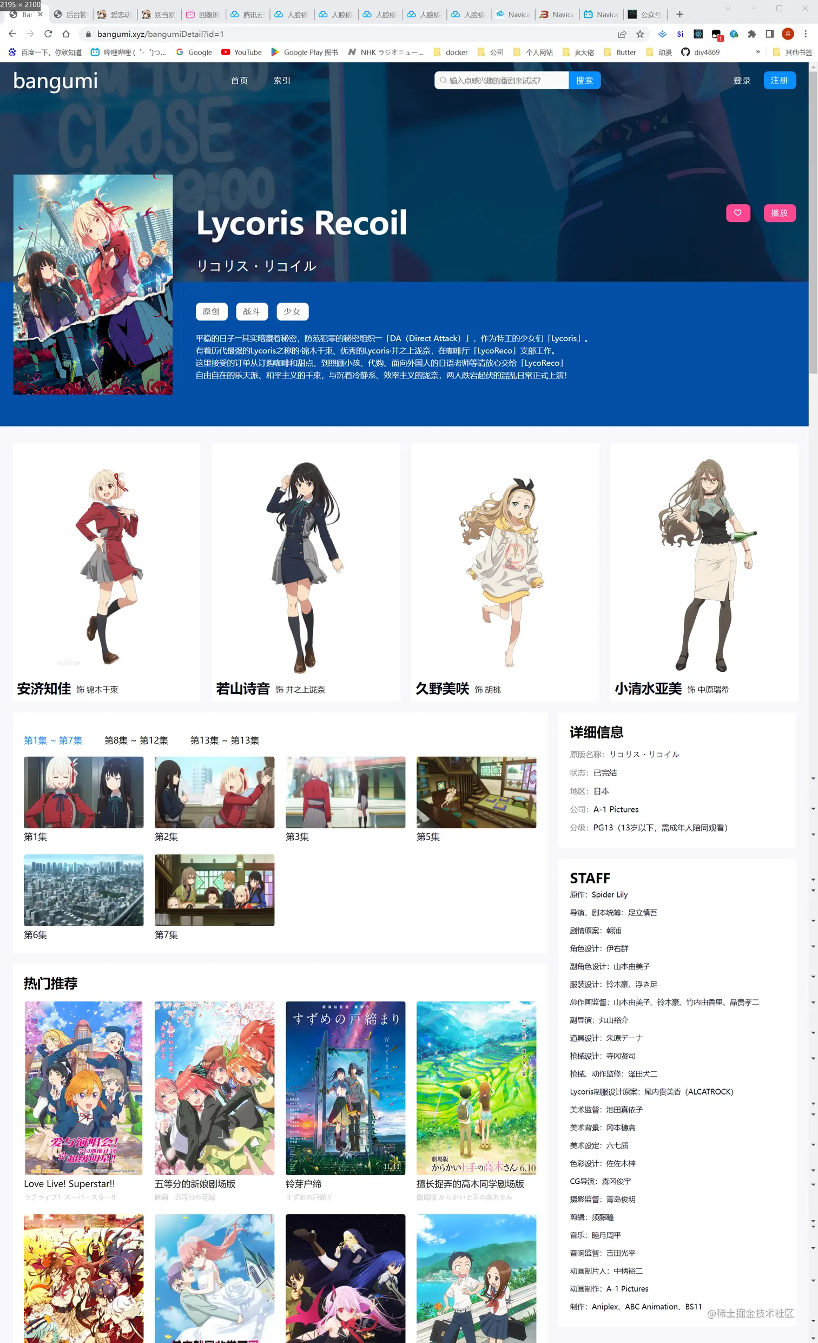This screenshot has width=818, height=1343.
Task: Expand the 动漫 bookmark folder
Action: [x=658, y=53]
